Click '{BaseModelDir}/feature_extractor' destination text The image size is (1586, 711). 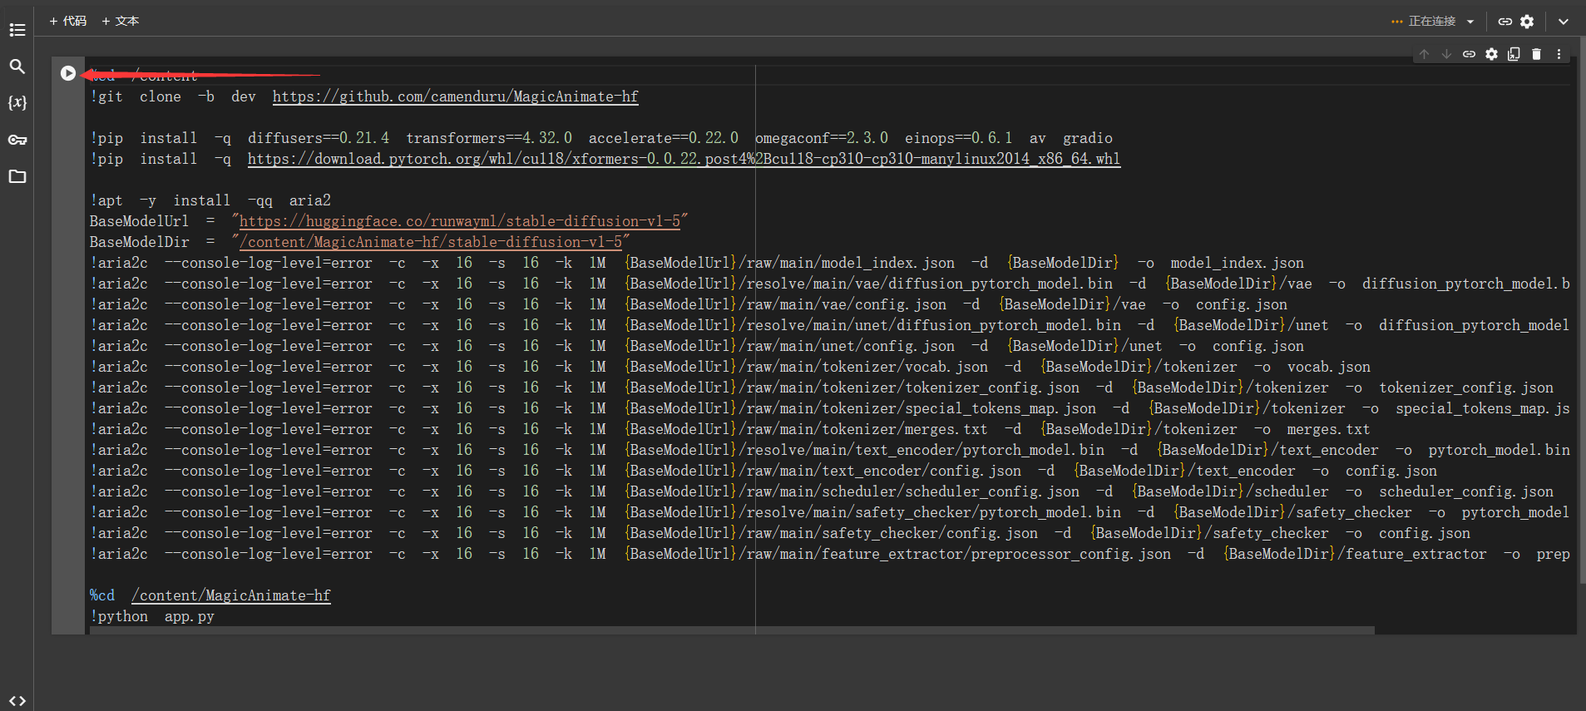click(1355, 554)
